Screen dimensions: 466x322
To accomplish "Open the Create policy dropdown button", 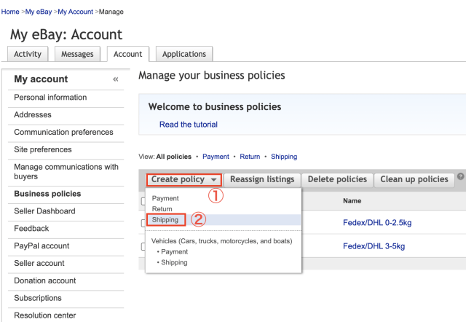I will [x=183, y=179].
